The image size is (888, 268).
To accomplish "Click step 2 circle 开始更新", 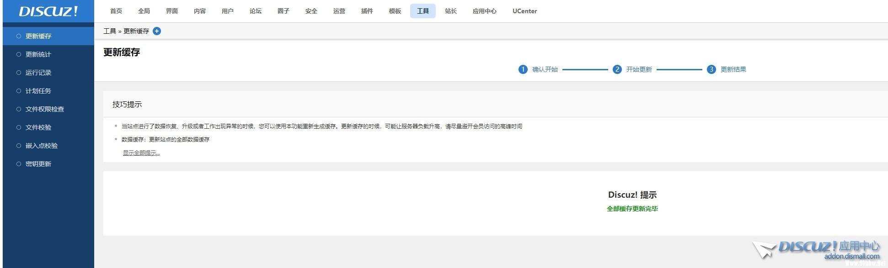I will click(617, 69).
